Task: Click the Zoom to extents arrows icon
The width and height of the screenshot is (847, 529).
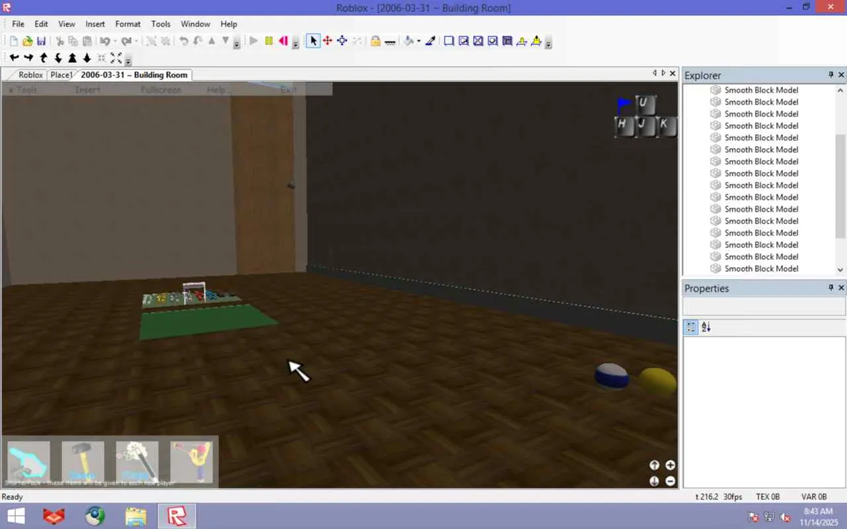Action: tap(116, 58)
